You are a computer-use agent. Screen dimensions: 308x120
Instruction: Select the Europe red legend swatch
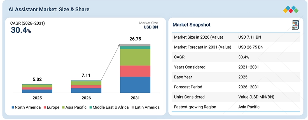[x=45, y=107]
